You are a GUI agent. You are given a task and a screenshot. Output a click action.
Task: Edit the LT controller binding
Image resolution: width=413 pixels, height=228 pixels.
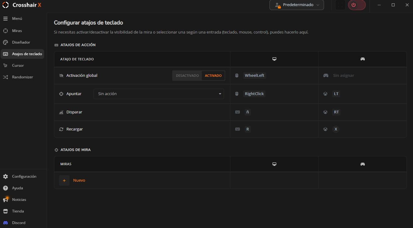[336, 94]
